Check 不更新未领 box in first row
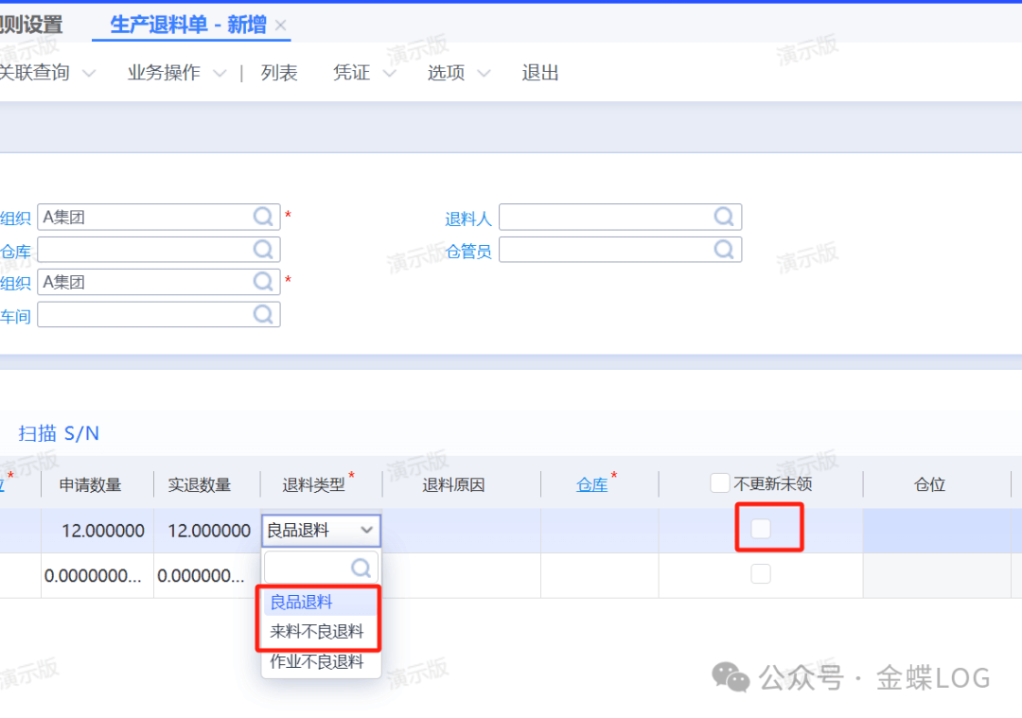 (x=761, y=529)
